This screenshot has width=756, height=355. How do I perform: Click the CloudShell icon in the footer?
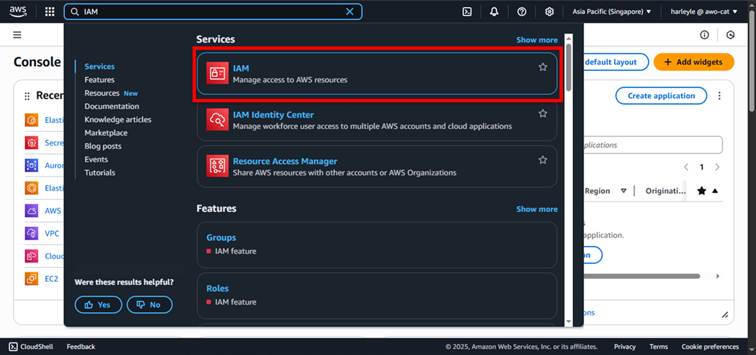[x=13, y=347]
